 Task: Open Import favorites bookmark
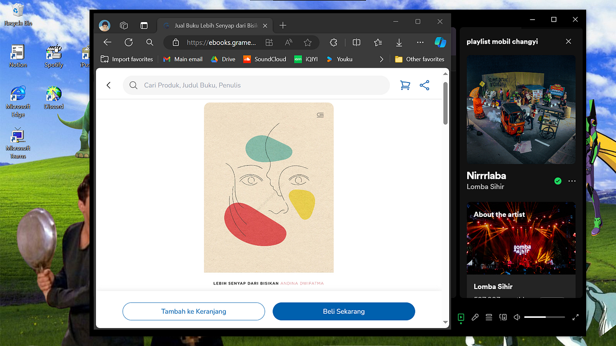pyautogui.click(x=127, y=59)
